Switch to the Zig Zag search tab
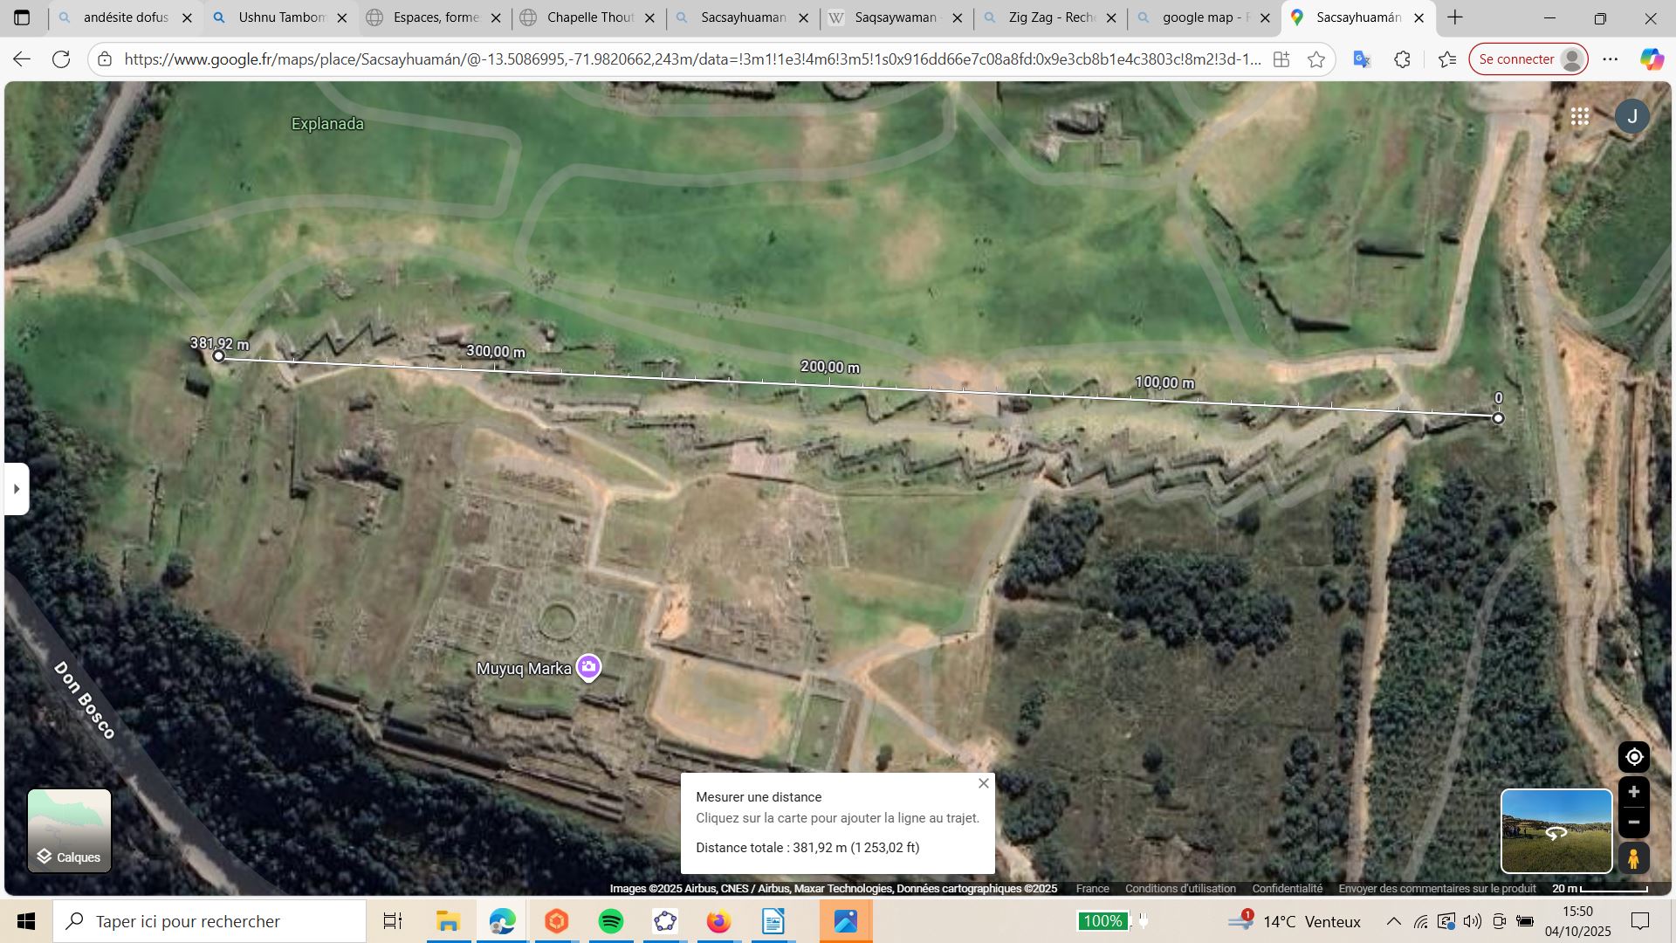 coord(1050,17)
